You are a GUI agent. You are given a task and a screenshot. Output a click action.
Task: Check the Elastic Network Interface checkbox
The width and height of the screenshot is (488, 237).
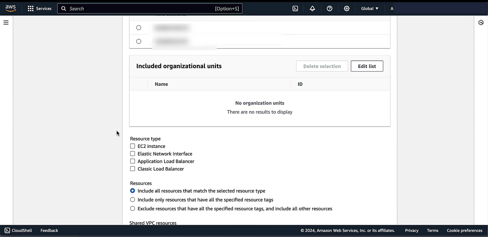click(x=132, y=154)
